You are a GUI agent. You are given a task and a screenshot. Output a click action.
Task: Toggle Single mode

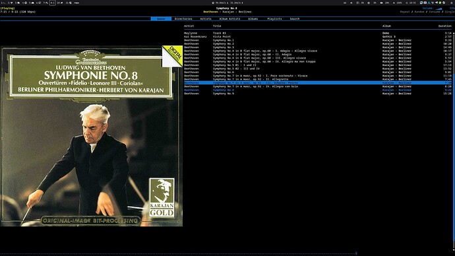[x=450, y=12]
